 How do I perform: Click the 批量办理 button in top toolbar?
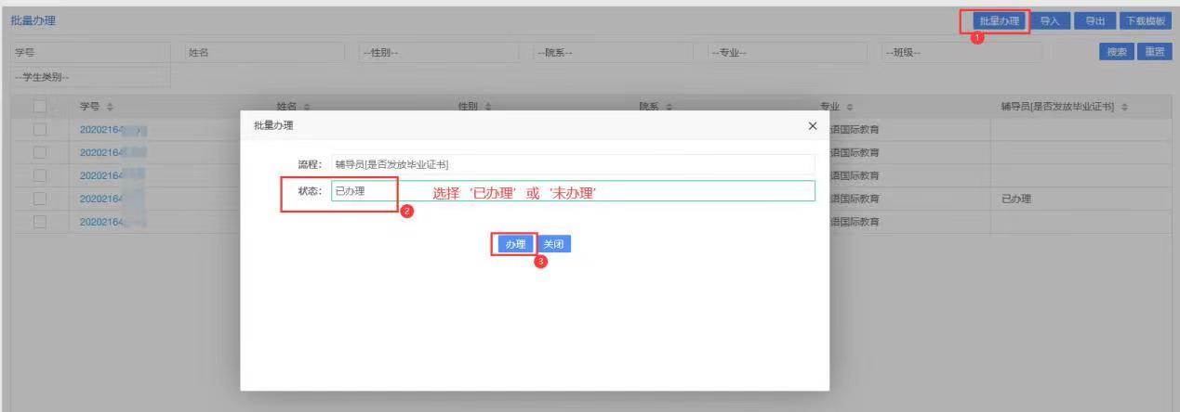click(x=999, y=20)
